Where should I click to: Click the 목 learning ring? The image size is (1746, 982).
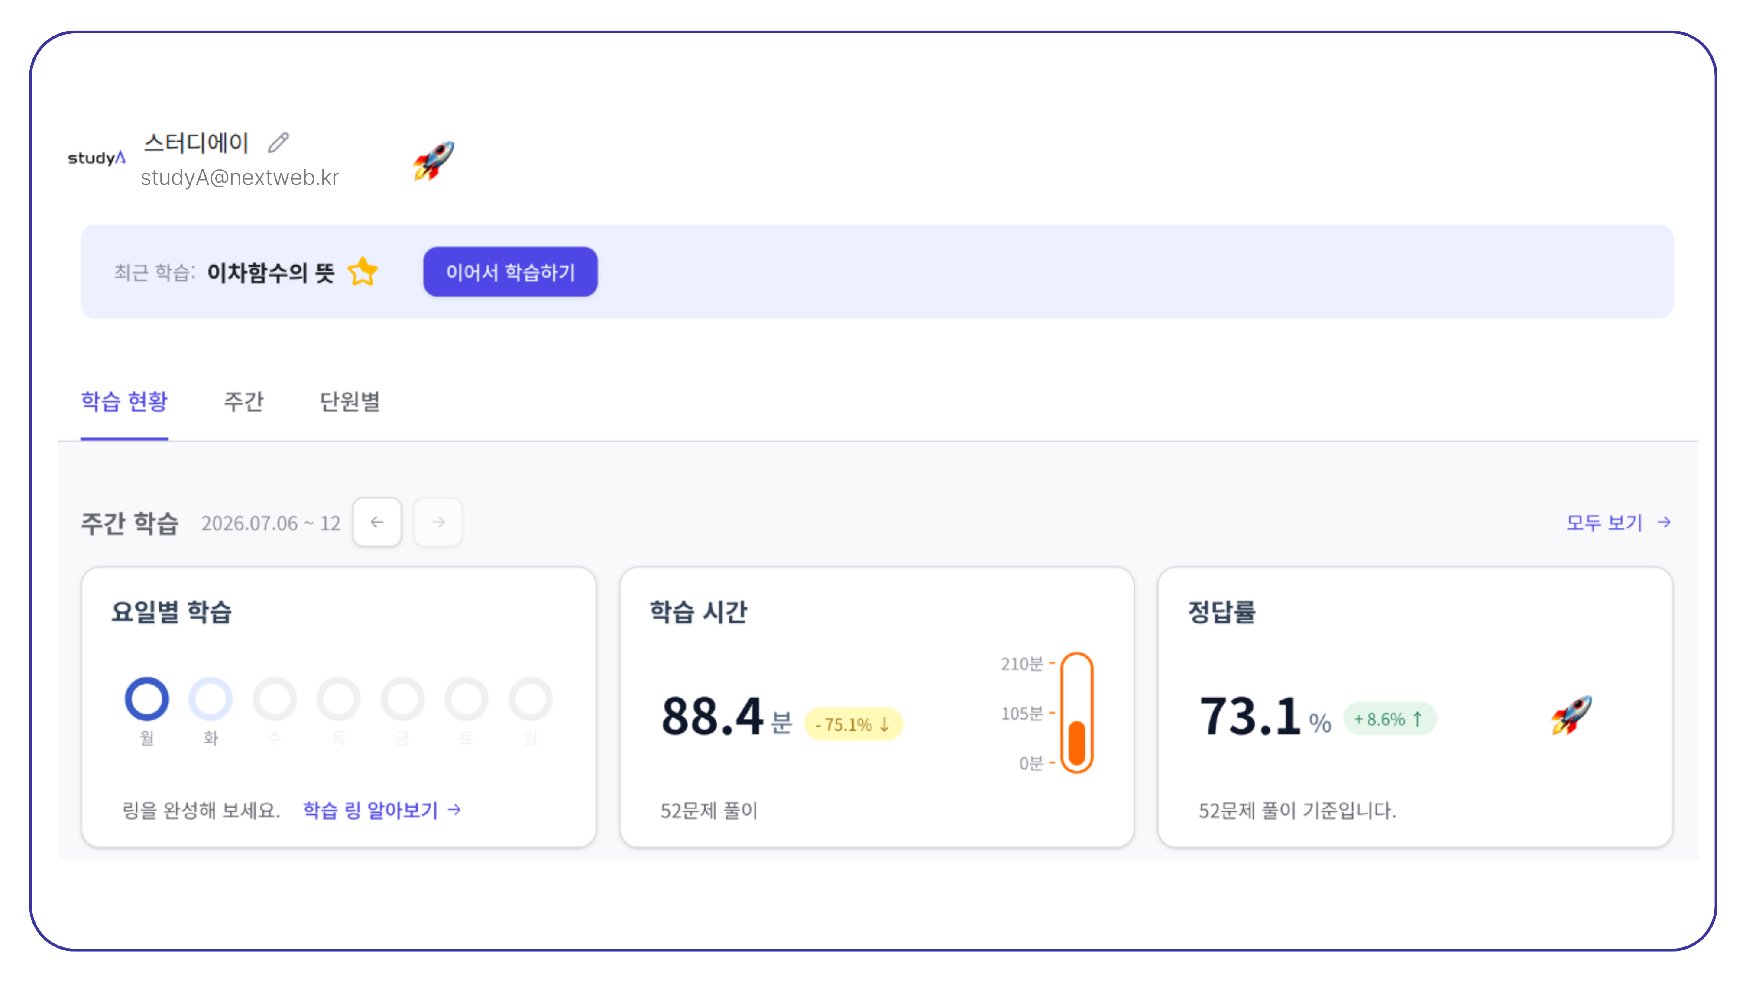coord(338,699)
